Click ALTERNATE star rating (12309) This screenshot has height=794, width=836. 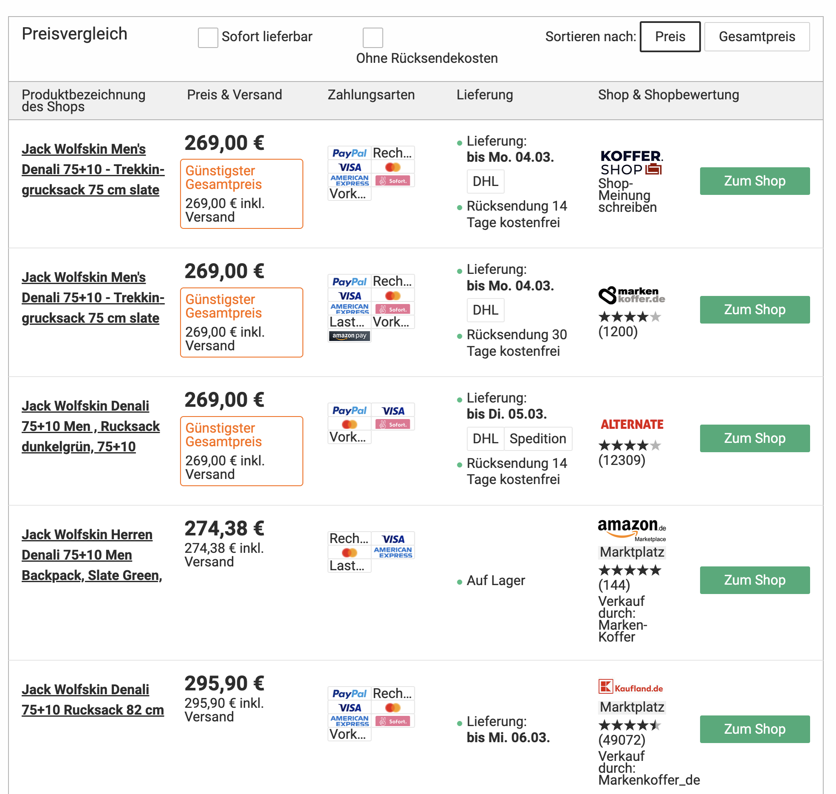point(629,445)
